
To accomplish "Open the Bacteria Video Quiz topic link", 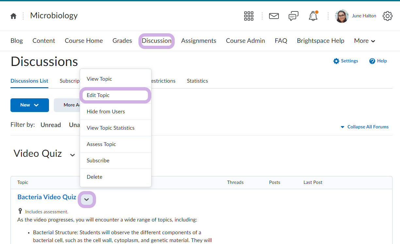I will tap(47, 197).
